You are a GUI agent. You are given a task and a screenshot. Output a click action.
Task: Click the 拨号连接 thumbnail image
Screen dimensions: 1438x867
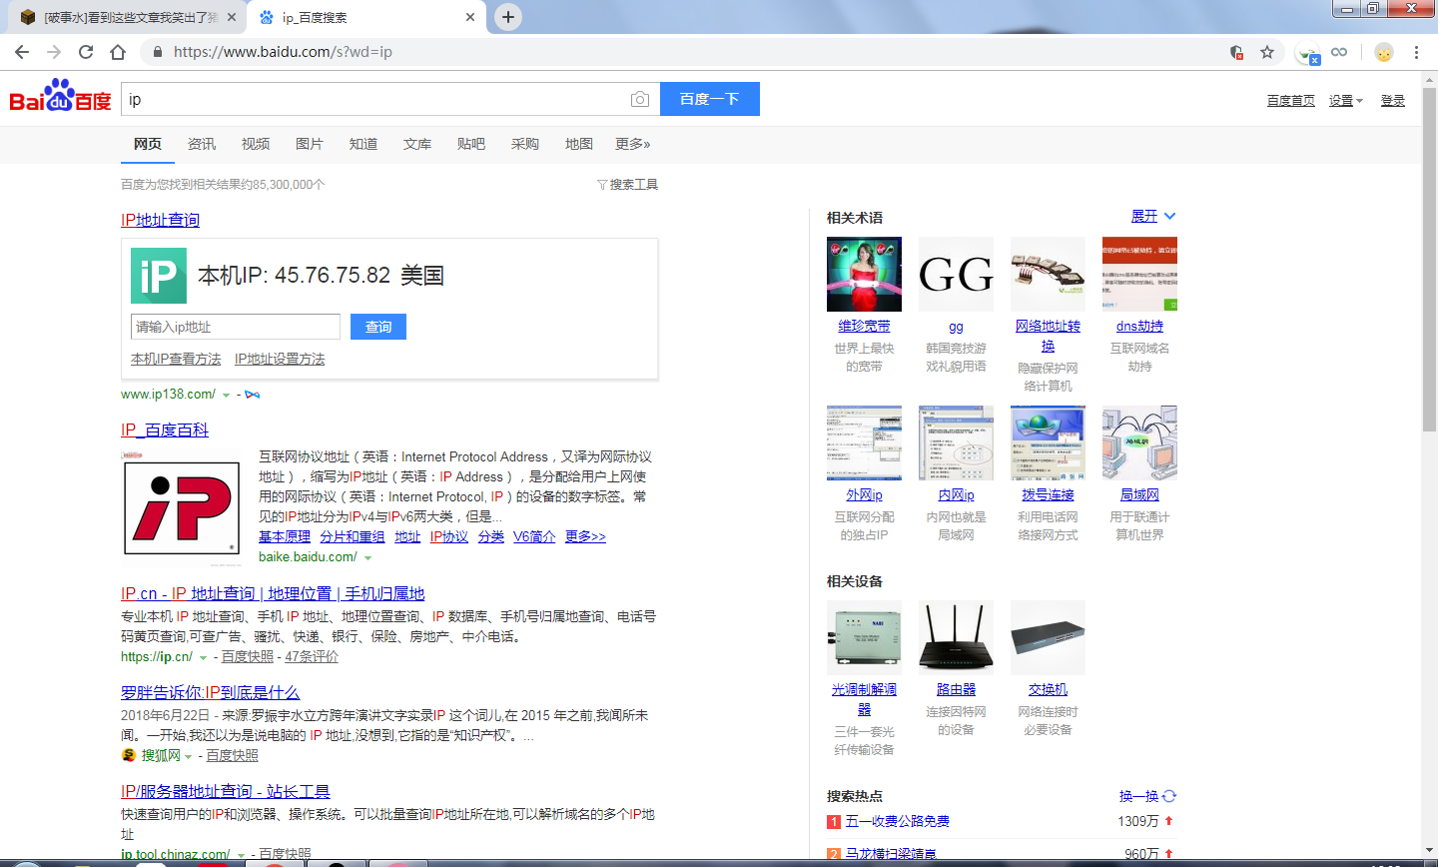(x=1048, y=442)
